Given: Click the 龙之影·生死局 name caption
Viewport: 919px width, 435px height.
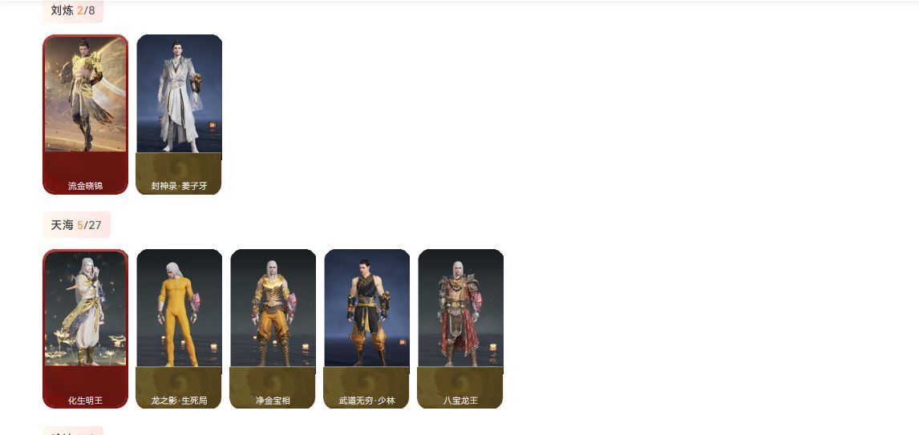Looking at the screenshot, I should [180, 401].
